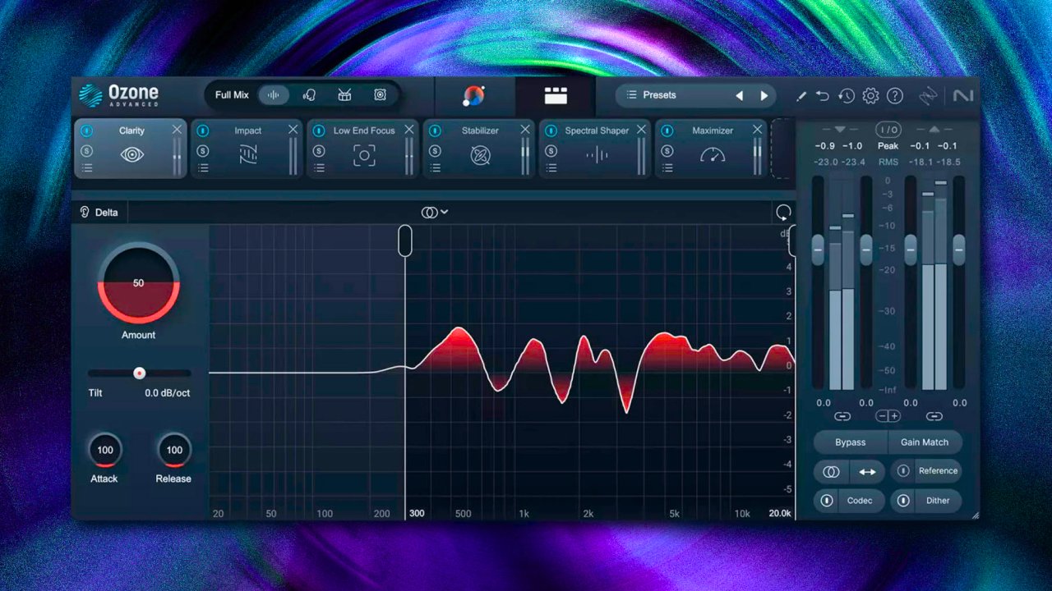The image size is (1052, 591).
Task: Expand the stereo channel mode dropdown
Action: (435, 213)
